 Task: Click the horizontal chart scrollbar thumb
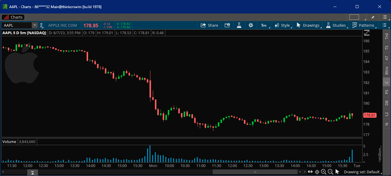[x=255, y=172]
